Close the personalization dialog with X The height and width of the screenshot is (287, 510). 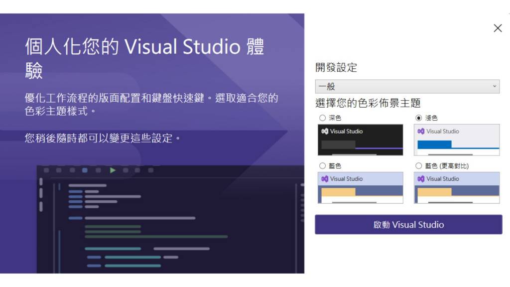[x=498, y=28]
